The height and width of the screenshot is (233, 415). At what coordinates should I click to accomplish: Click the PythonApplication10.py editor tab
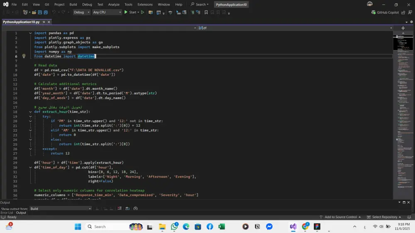21,22
